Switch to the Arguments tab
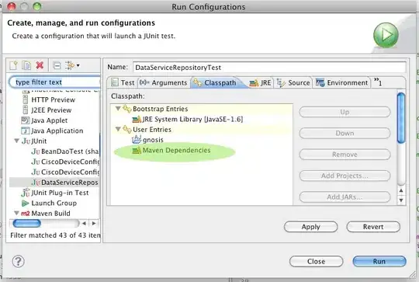The height and width of the screenshot is (282, 419). coord(163,82)
